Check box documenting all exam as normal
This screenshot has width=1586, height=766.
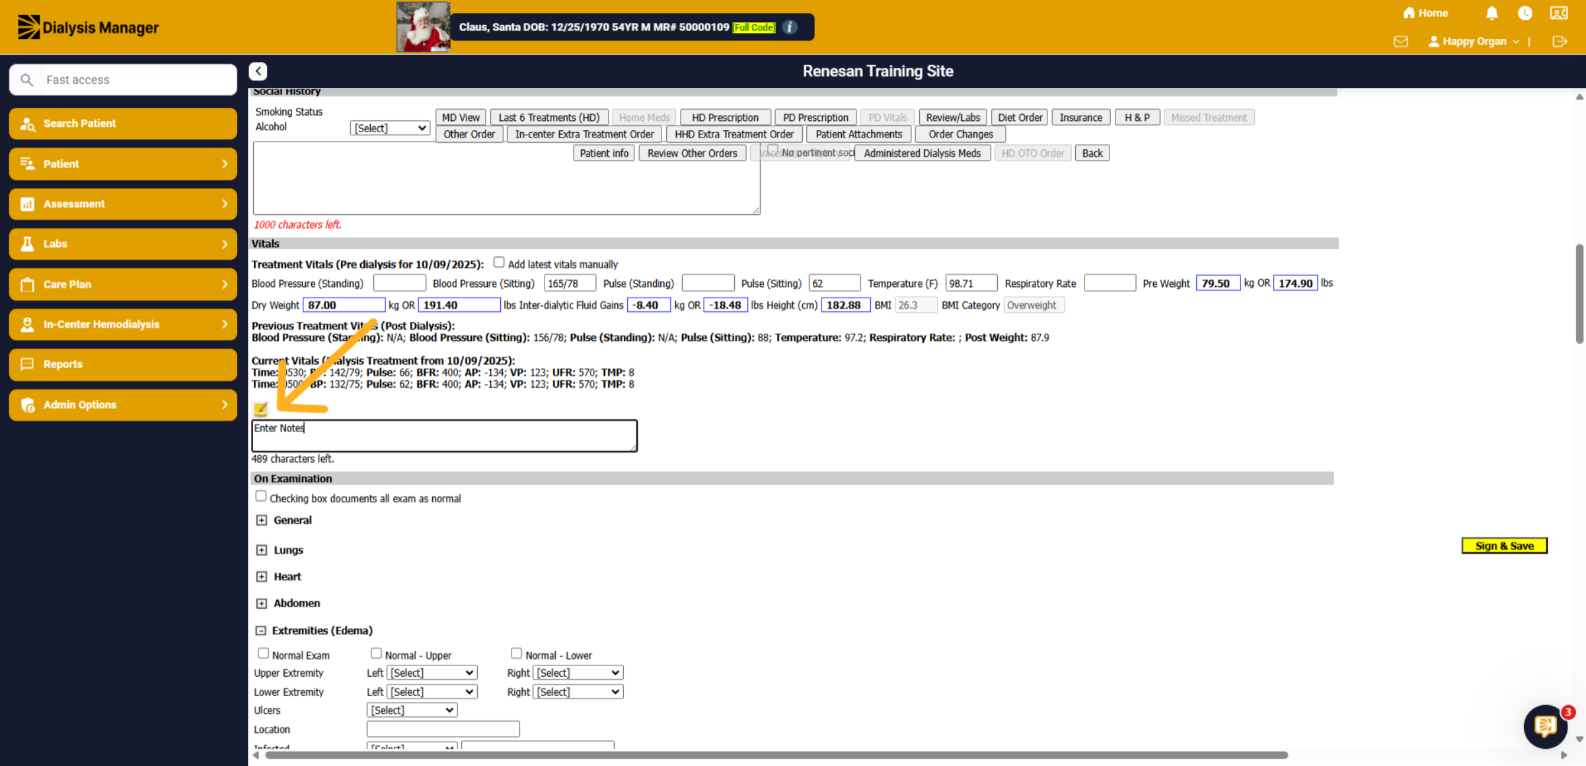click(x=261, y=496)
